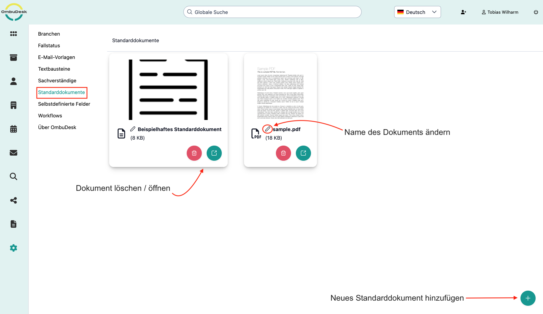Open the archive box icon in sidebar
Image resolution: width=543 pixels, height=314 pixels.
tap(13, 58)
